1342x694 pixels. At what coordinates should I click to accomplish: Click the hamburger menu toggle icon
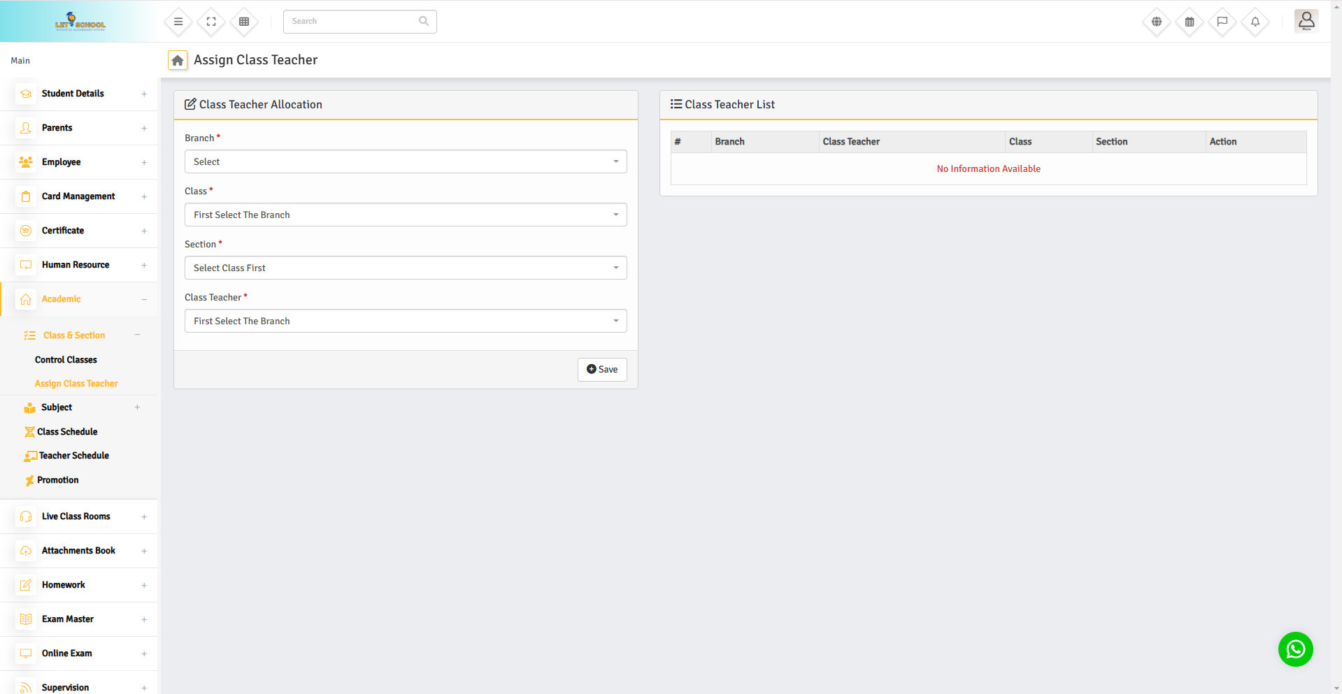[x=178, y=22]
